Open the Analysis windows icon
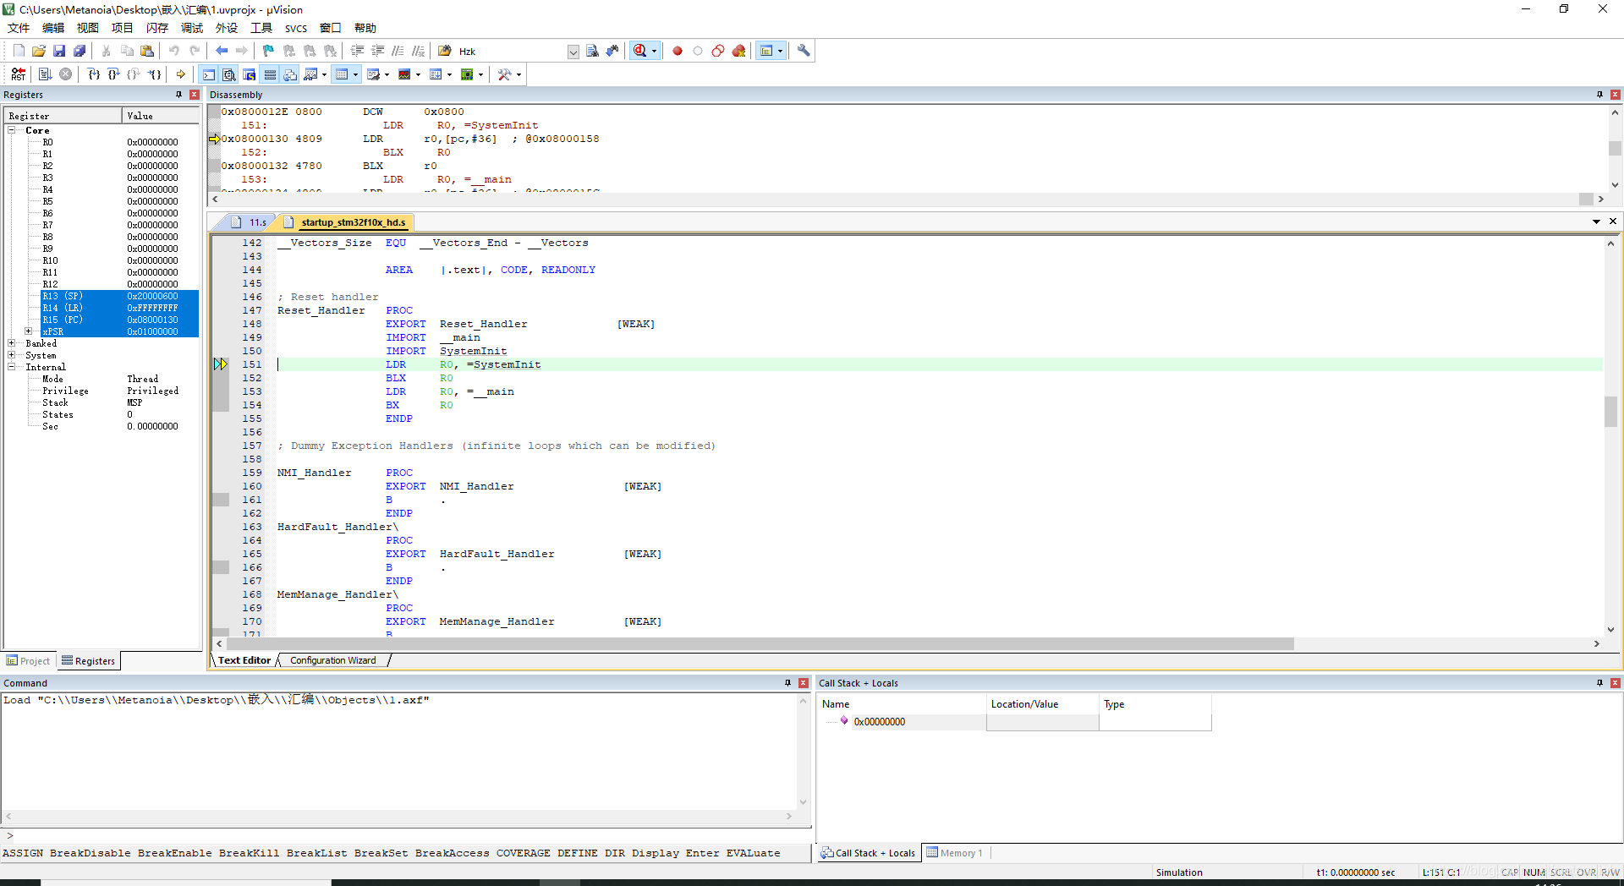 404,74
